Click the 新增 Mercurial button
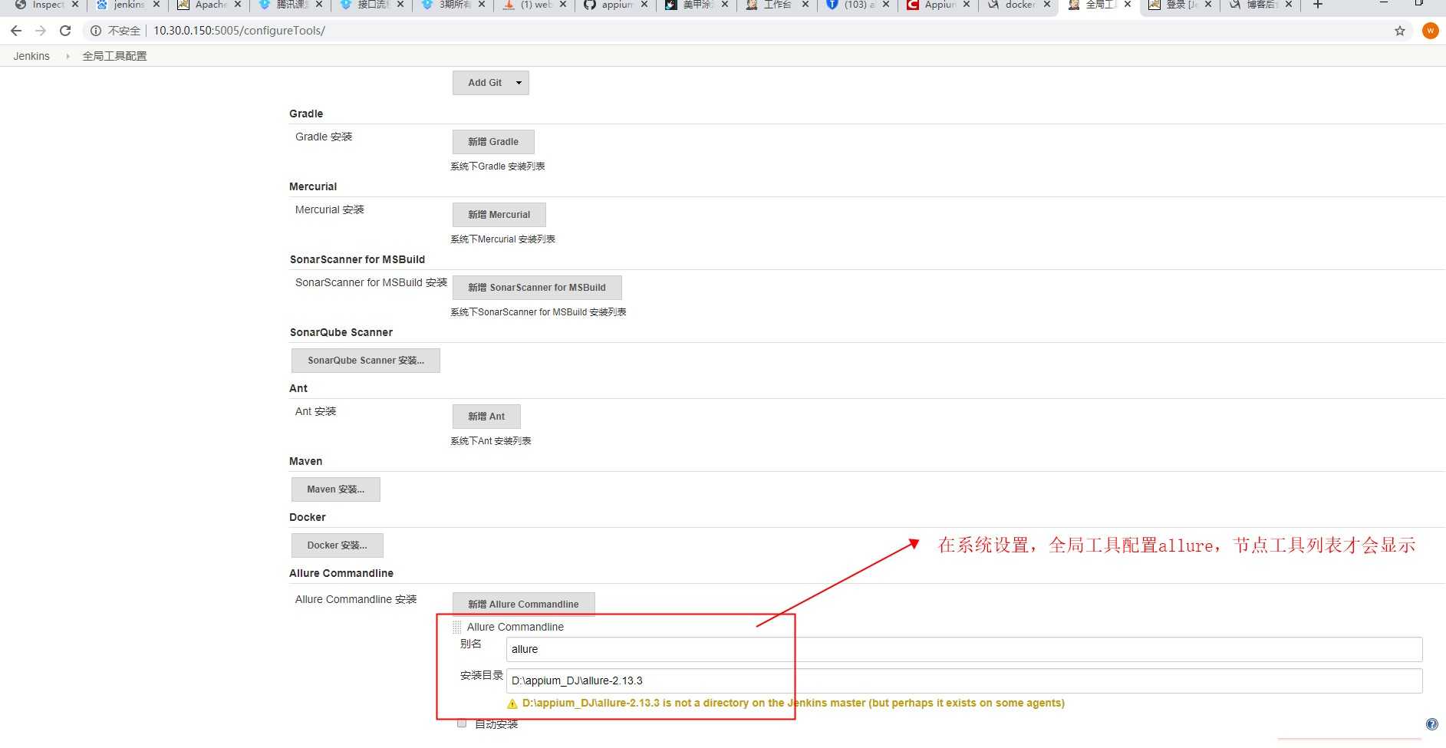The image size is (1446, 748). (x=499, y=215)
